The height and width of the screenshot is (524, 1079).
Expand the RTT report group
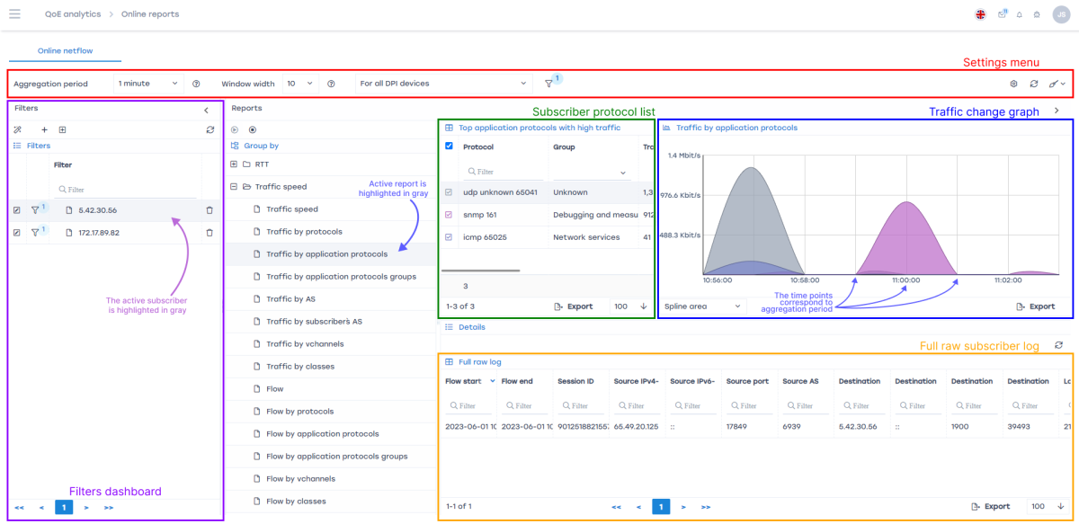pyautogui.click(x=234, y=164)
